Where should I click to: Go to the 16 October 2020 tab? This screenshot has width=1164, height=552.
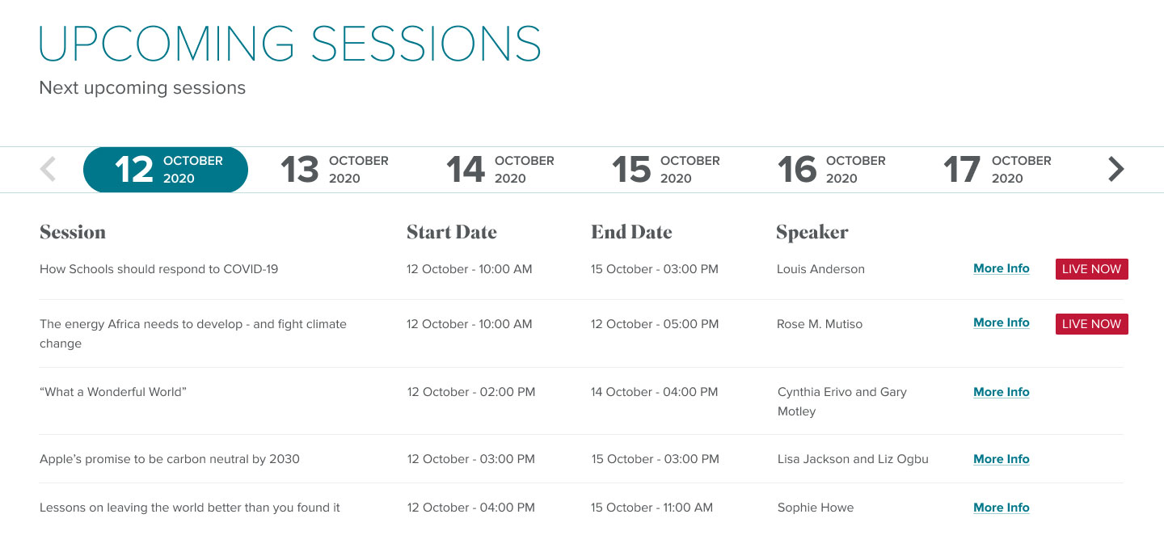pos(832,170)
